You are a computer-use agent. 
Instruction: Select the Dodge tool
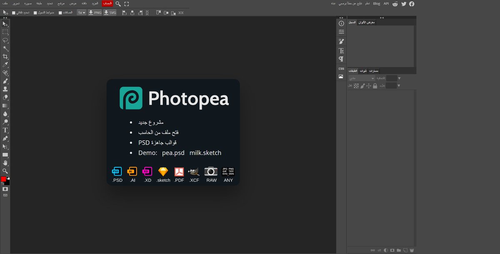pos(5,122)
